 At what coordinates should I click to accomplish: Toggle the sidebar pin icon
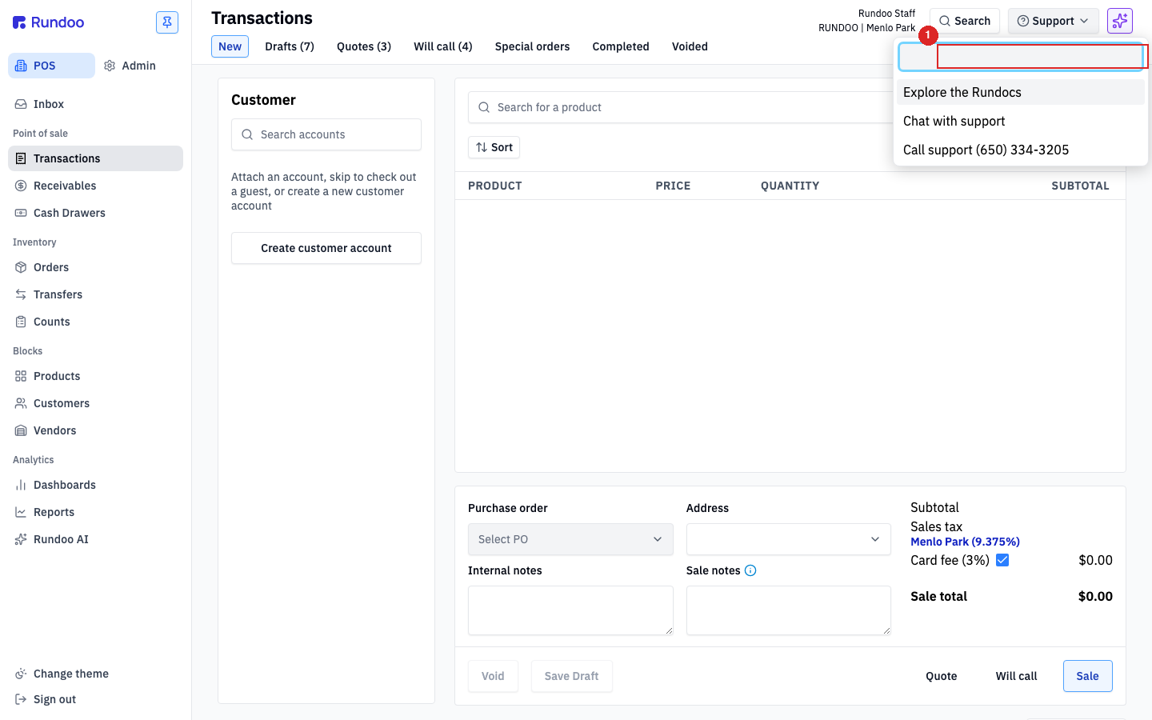[x=167, y=22]
